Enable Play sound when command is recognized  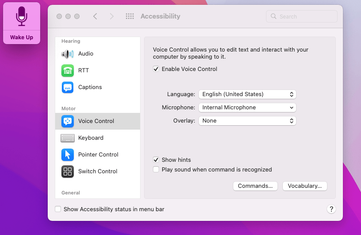tap(156, 170)
